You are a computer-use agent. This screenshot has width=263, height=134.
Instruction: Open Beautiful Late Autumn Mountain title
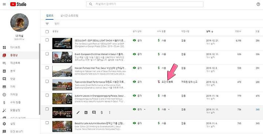tap(100, 123)
